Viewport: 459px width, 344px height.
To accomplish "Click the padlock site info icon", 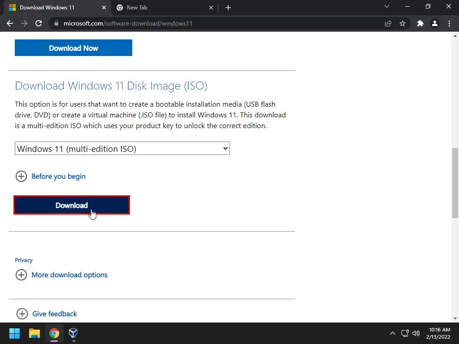I will [x=56, y=23].
